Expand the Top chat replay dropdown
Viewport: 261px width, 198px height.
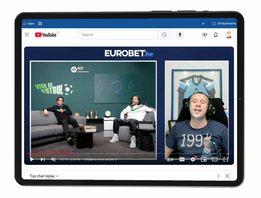coord(44,176)
